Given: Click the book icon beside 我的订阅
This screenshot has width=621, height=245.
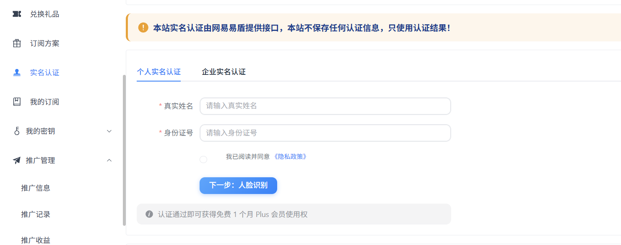Looking at the screenshot, I should (x=17, y=102).
